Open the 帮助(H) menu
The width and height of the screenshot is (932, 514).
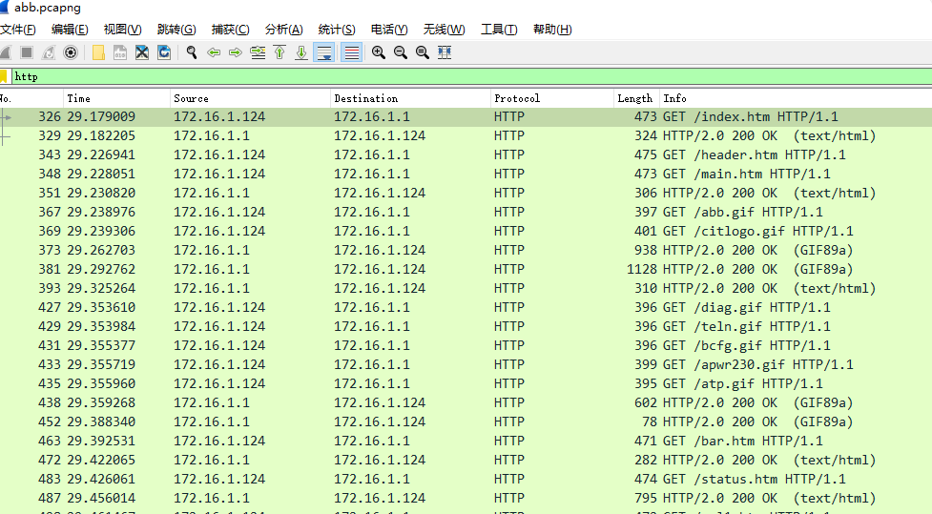pos(552,30)
